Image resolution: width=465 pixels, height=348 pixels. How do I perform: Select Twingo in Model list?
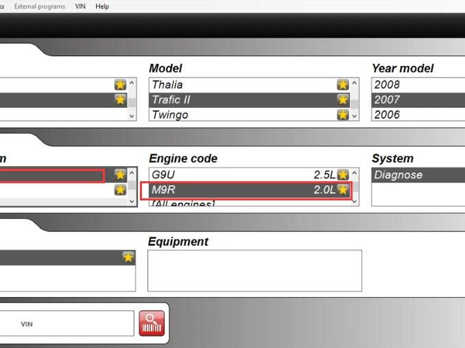[240, 115]
